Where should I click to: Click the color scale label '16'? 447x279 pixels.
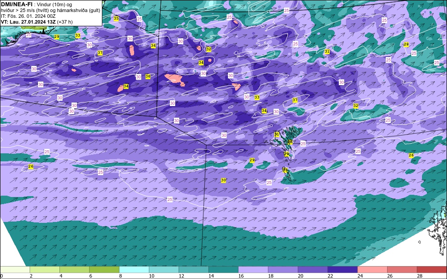click(241, 276)
